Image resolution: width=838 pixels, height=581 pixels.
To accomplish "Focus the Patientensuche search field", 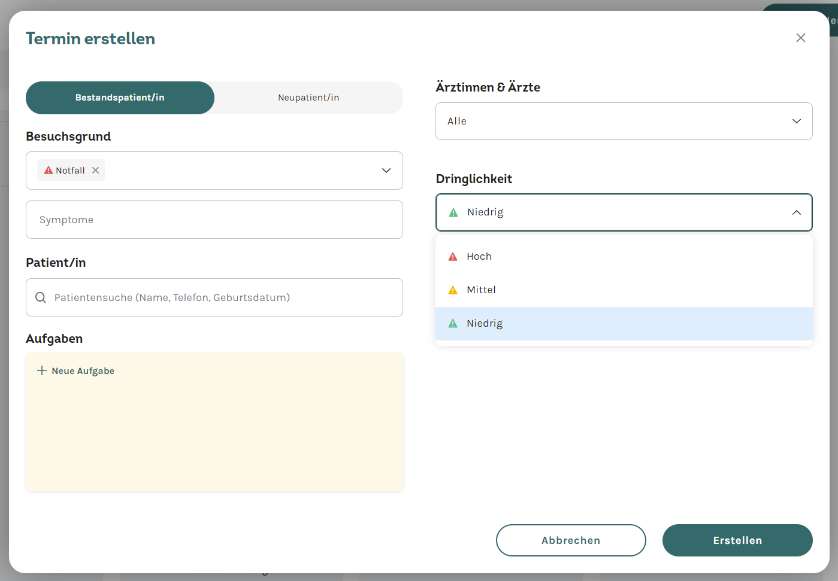I will pyautogui.click(x=214, y=297).
